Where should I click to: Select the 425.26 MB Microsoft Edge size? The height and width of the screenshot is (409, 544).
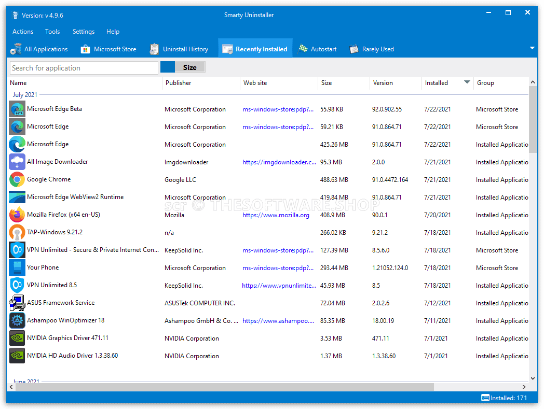[334, 145]
